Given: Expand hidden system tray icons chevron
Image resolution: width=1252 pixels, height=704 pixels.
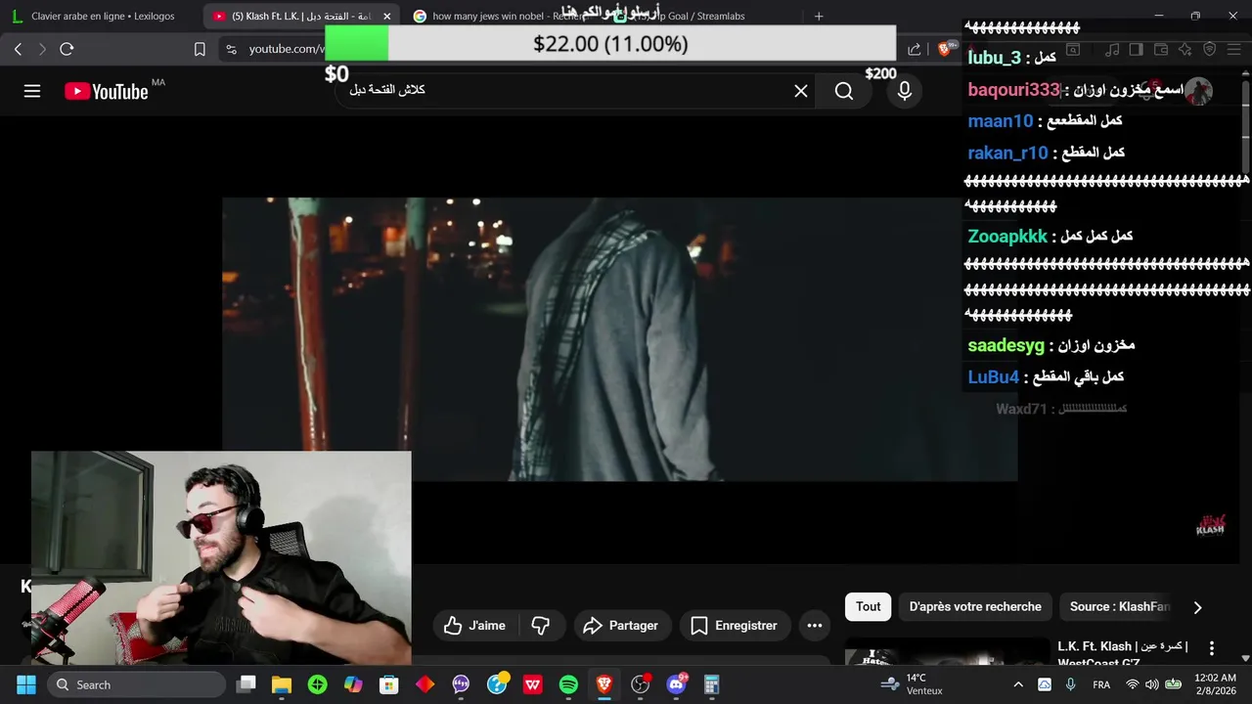Looking at the screenshot, I should pyautogui.click(x=1018, y=684).
